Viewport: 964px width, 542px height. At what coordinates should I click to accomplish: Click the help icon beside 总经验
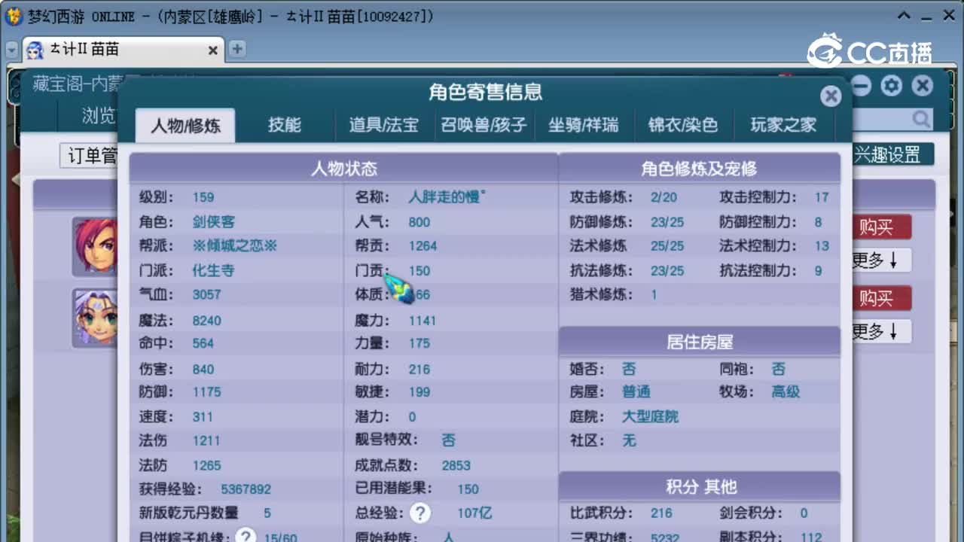(419, 513)
